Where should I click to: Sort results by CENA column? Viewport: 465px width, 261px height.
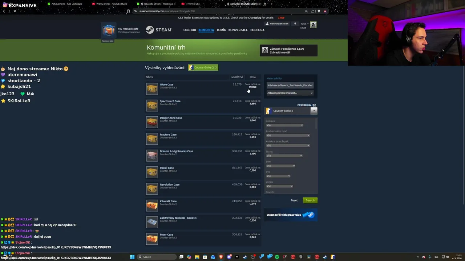(252, 77)
